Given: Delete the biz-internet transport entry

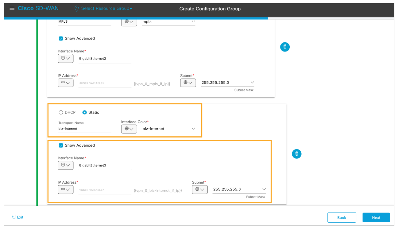Looking at the screenshot, I should click(x=296, y=154).
